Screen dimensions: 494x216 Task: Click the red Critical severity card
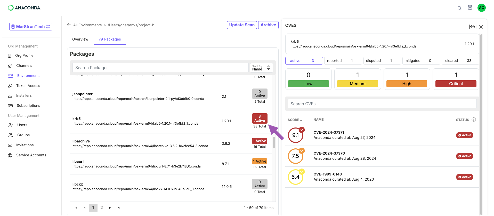pyautogui.click(x=456, y=79)
